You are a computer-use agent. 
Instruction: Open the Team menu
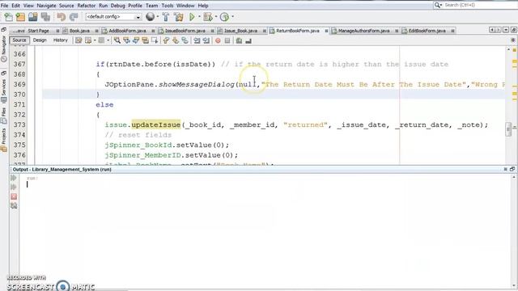pyautogui.click(x=151, y=6)
